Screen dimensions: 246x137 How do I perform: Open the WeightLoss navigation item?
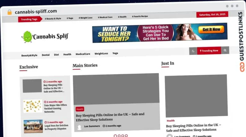point(101,53)
